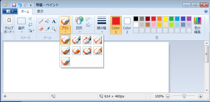
Task: Select the Eraser tool
Action: 41,29
